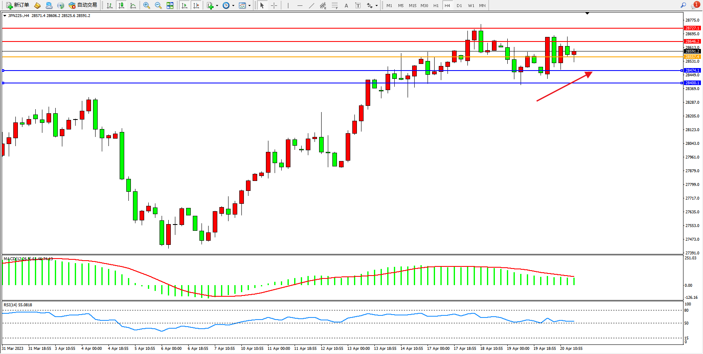Tile chart windows icon
The width and height of the screenshot is (703, 354).
[x=170, y=5]
